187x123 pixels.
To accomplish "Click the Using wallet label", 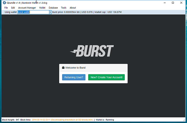I will (x=11, y=12).
